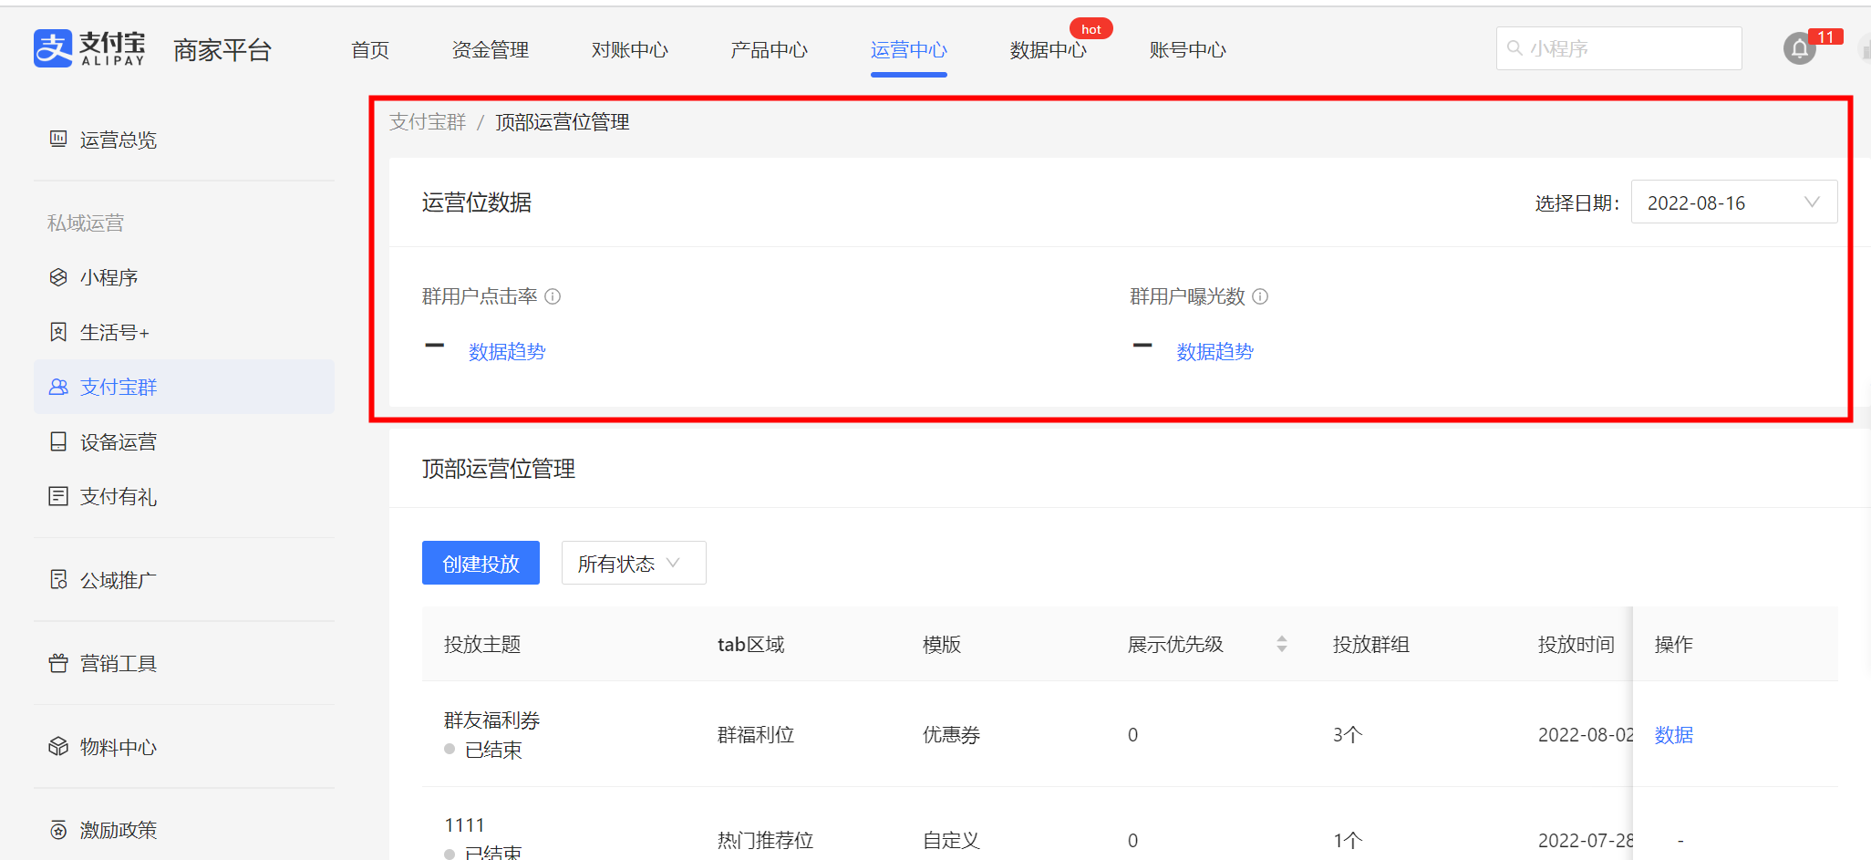Viewport: 1871px width, 860px height.
Task: Click the 设备运营 sidebar icon
Action: pyautogui.click(x=58, y=441)
